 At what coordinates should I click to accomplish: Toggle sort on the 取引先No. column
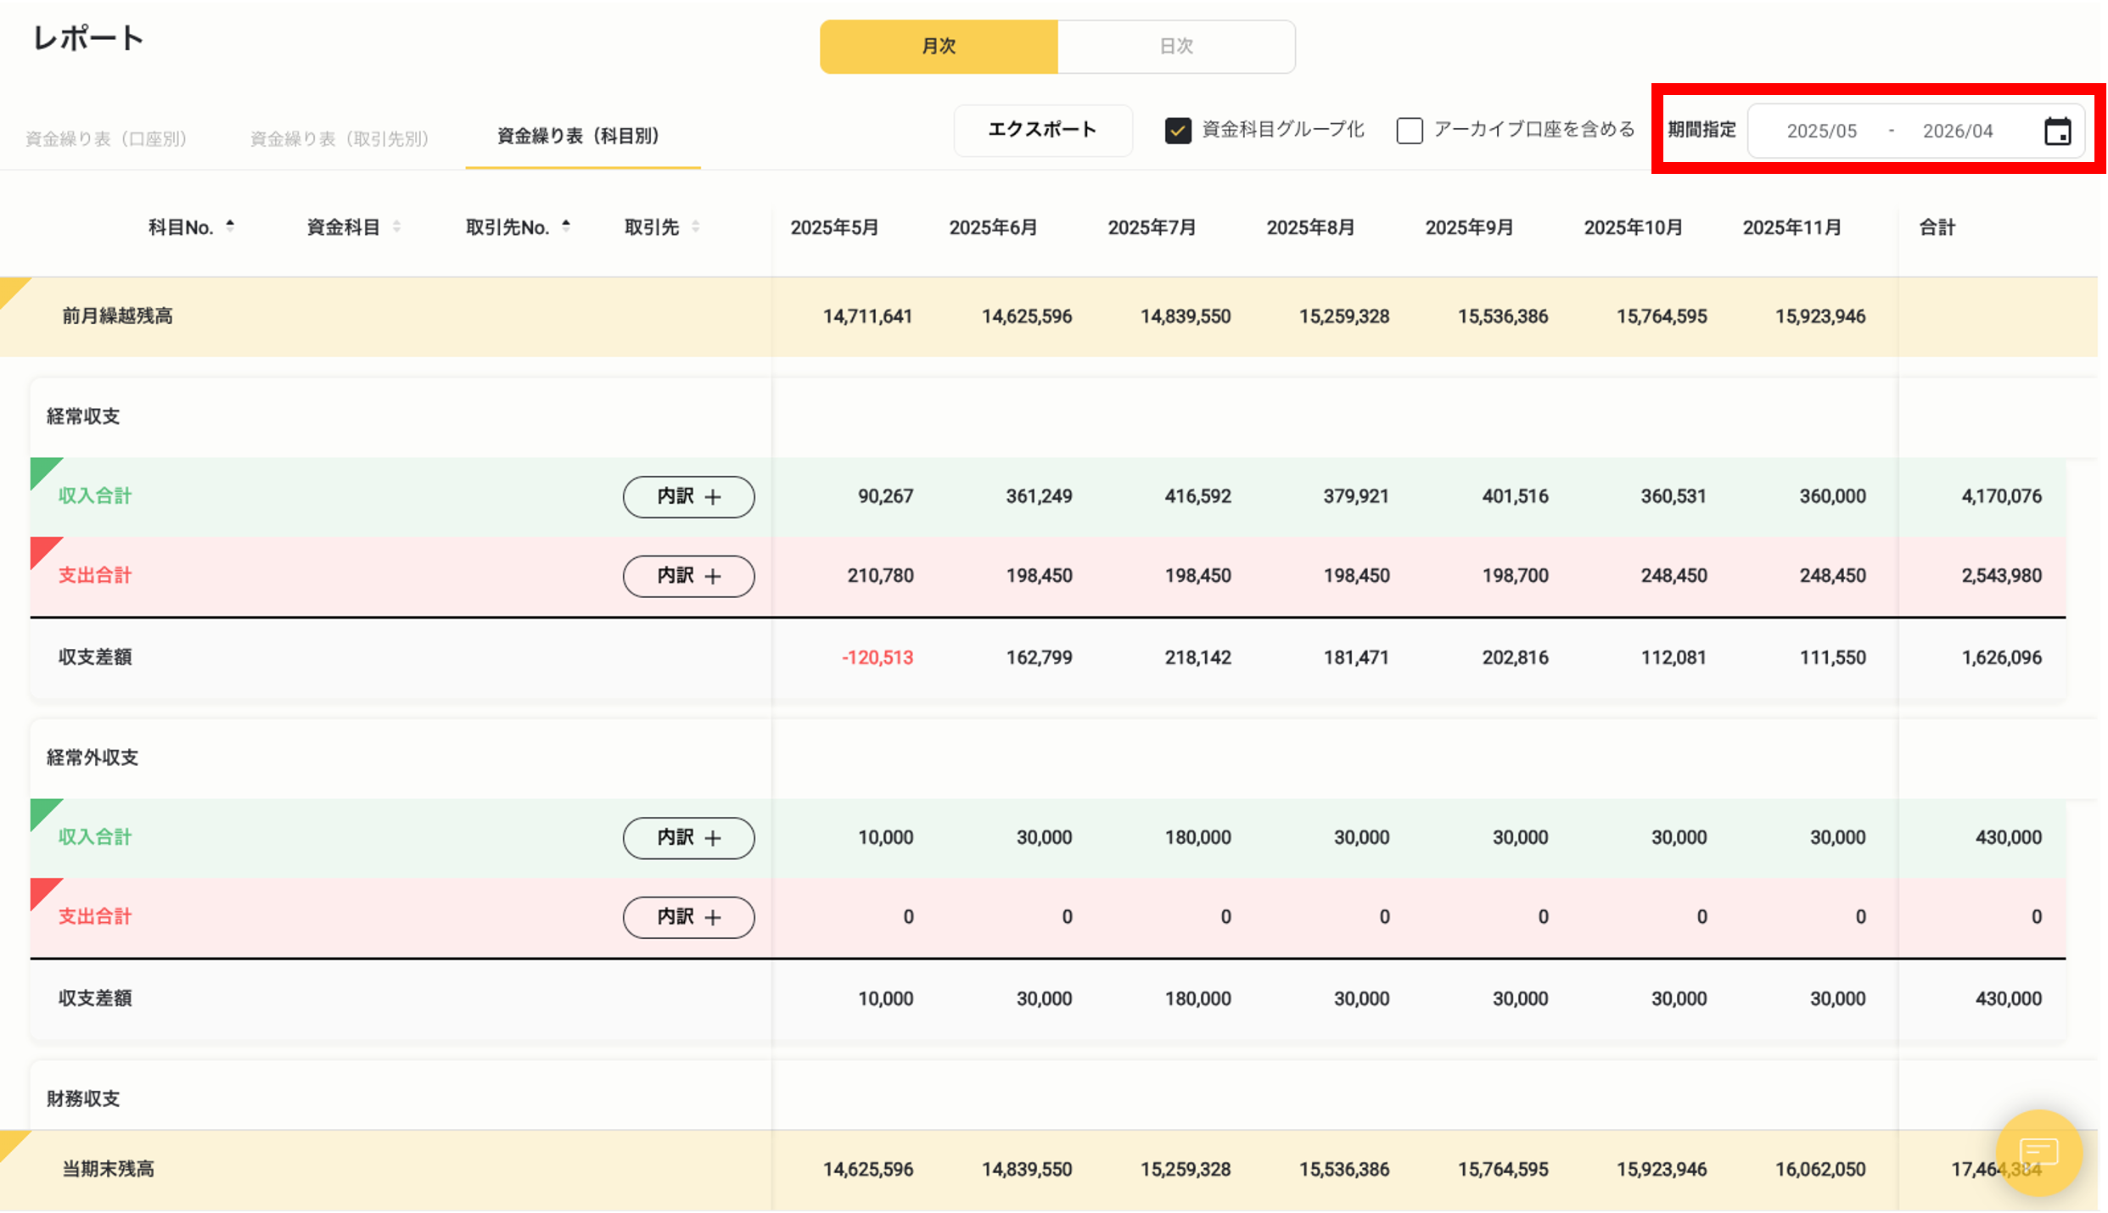[566, 226]
